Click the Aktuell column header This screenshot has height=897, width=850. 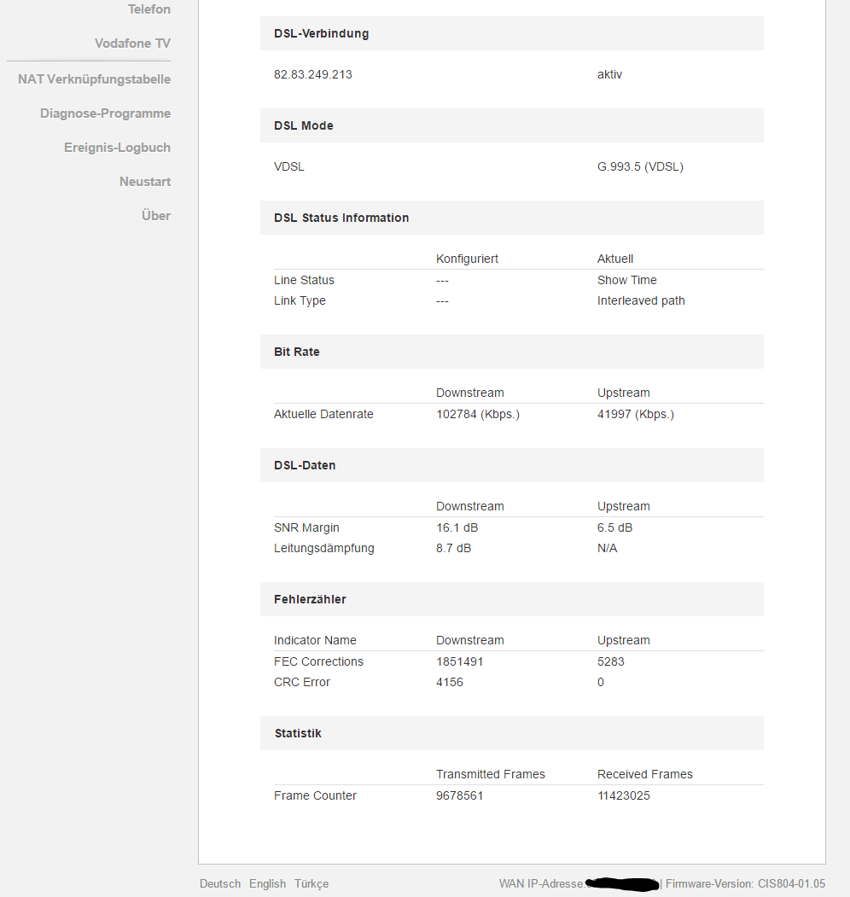tap(615, 259)
